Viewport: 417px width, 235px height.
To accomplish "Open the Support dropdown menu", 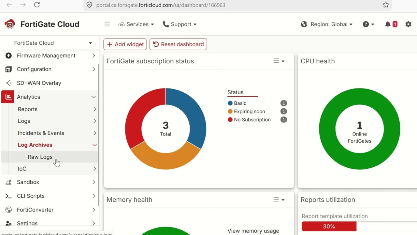I will (x=180, y=24).
